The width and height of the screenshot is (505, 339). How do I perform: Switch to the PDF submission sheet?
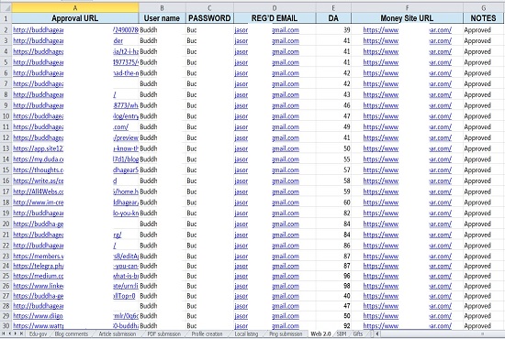[164, 334]
